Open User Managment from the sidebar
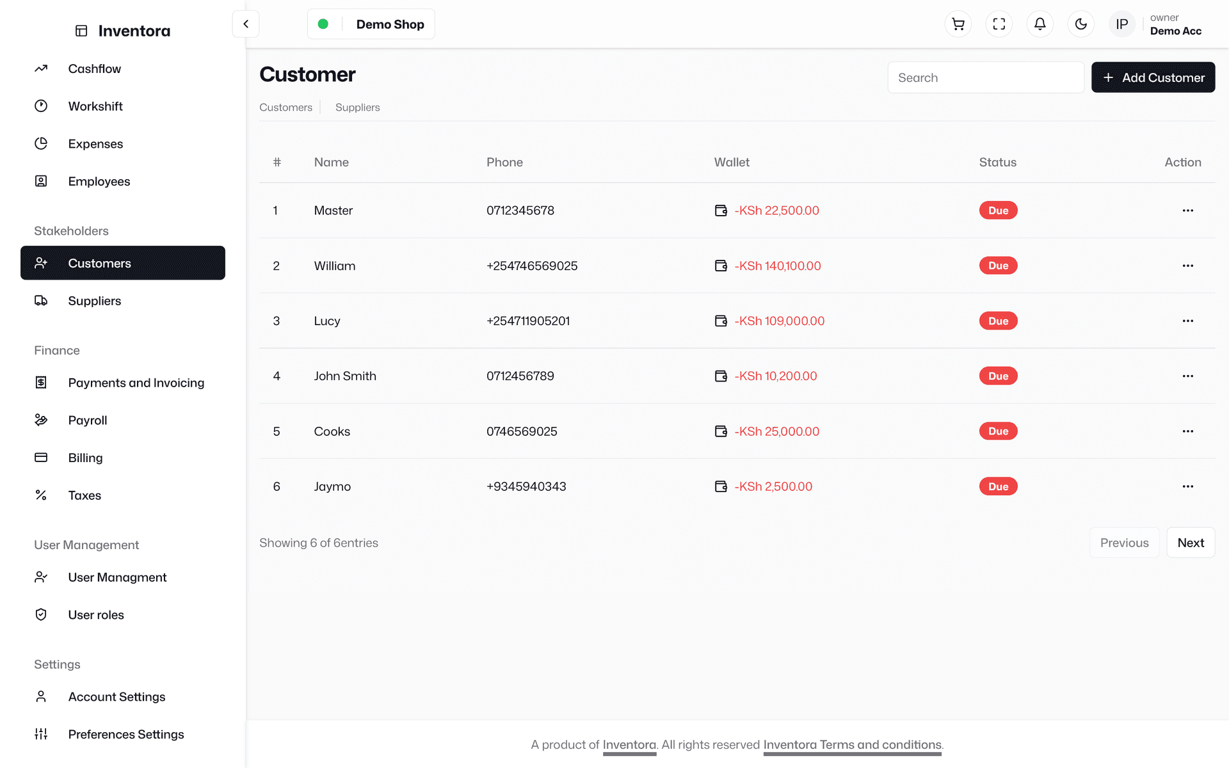 [117, 577]
